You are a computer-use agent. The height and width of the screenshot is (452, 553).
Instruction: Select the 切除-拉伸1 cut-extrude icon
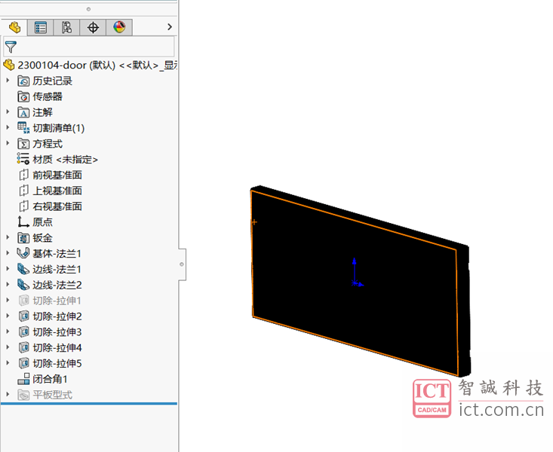point(23,301)
